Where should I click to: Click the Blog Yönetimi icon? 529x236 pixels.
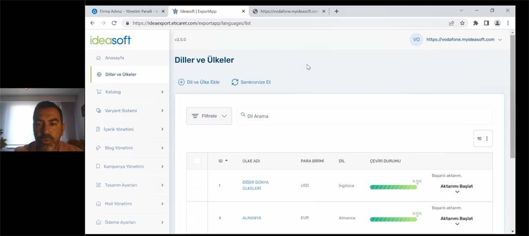(98, 148)
